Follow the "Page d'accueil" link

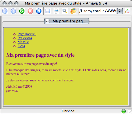[27, 34]
